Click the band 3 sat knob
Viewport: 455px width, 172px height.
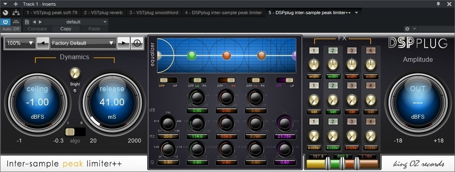[x=352, y=100]
